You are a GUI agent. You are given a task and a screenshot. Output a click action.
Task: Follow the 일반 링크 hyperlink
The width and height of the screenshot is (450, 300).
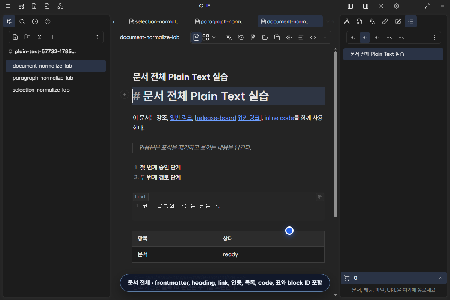[x=181, y=118]
